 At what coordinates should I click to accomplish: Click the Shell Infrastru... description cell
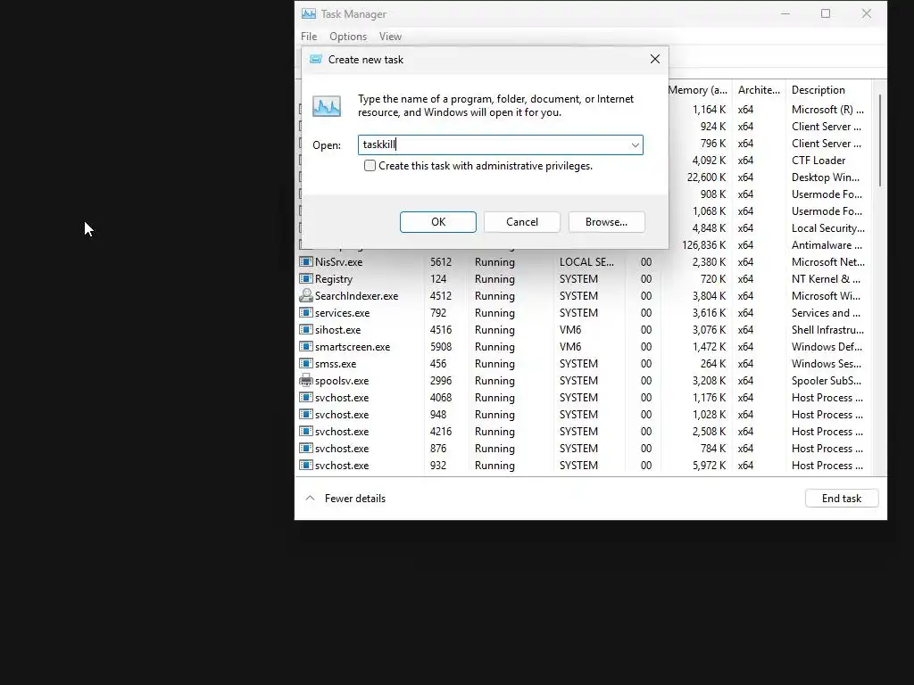[x=827, y=330]
